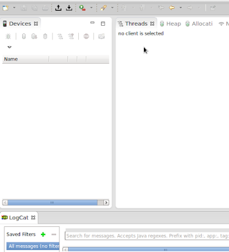Click the Devices horizontal scrollbar thumb
This screenshot has width=229, height=252.
click(52, 202)
